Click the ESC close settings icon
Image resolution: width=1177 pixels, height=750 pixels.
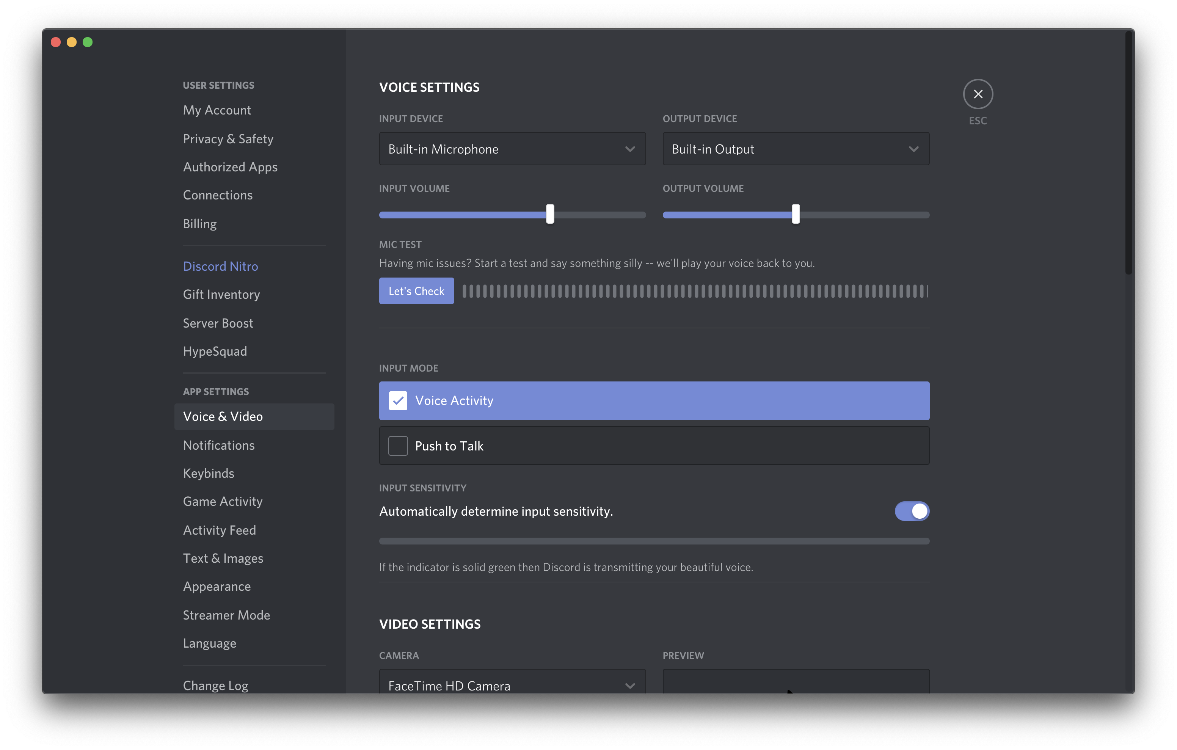(x=978, y=94)
